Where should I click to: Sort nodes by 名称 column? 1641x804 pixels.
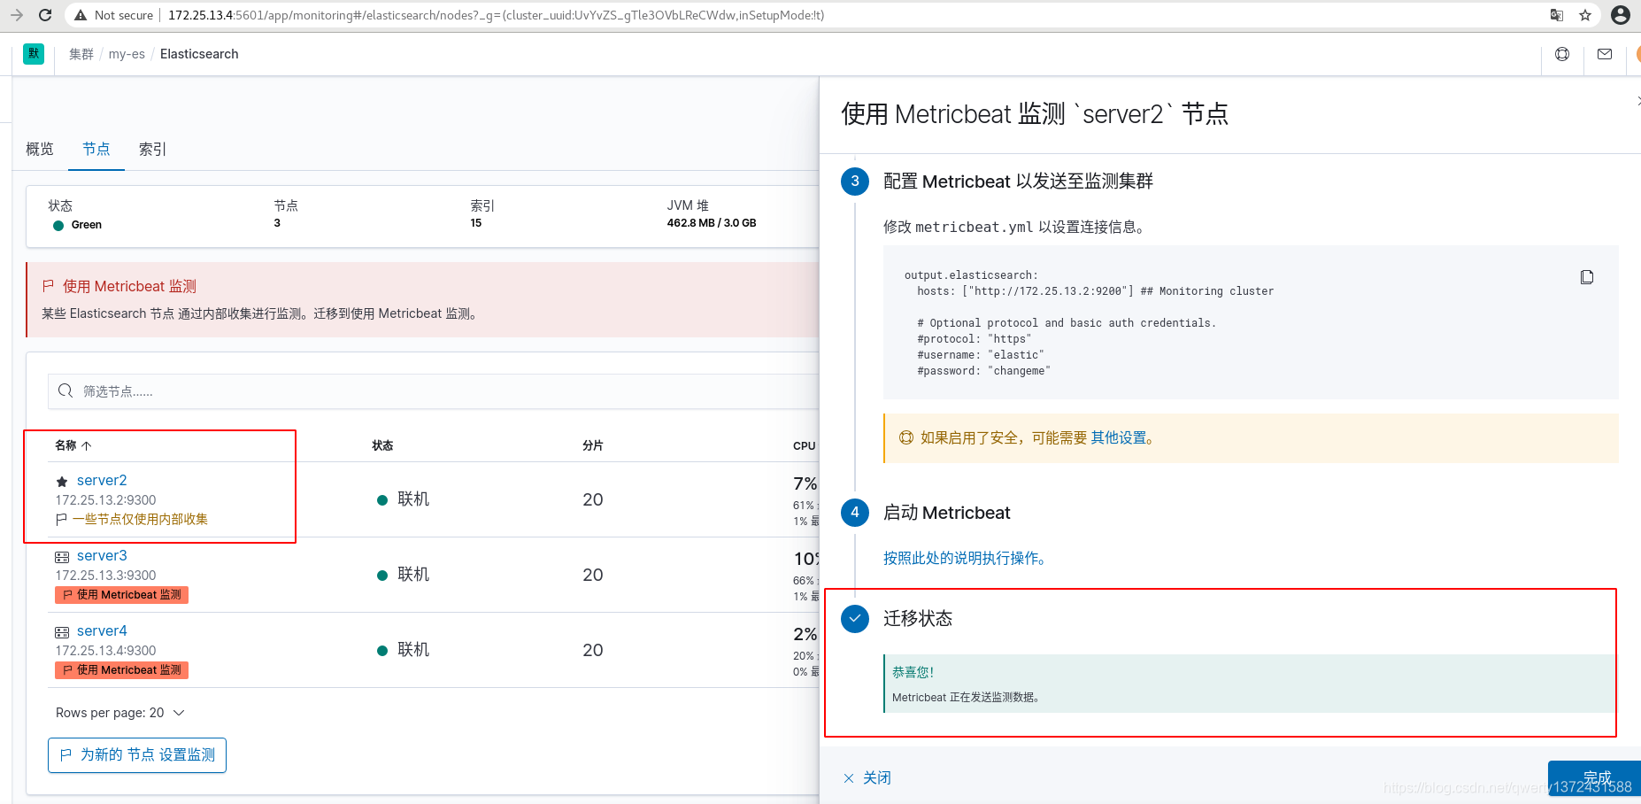tap(73, 445)
